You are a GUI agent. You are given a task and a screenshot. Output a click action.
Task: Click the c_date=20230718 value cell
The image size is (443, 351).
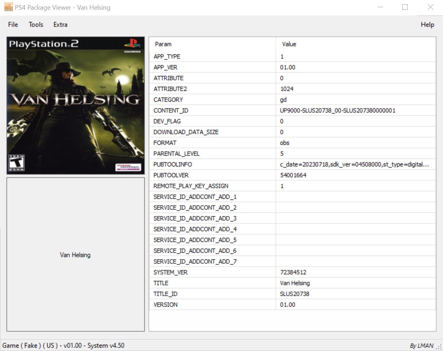(356, 164)
